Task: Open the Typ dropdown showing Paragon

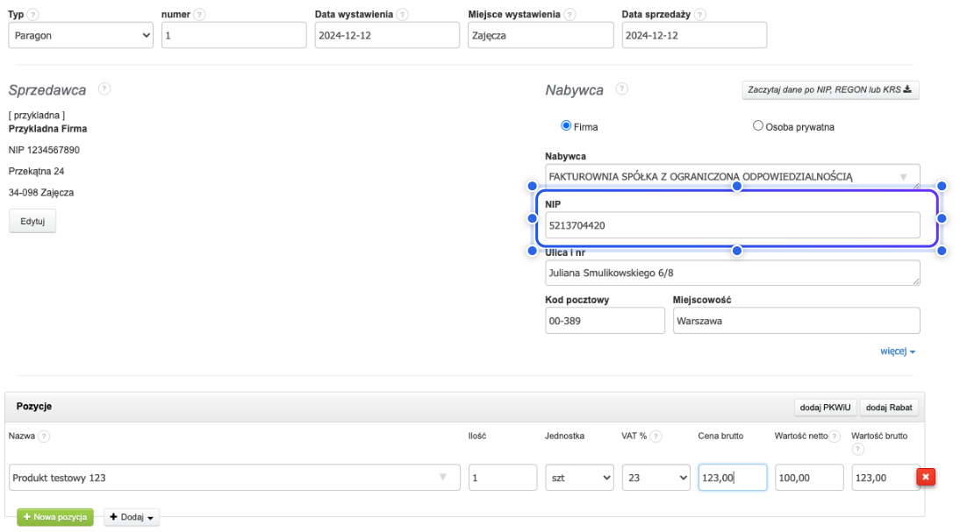Action: [82, 35]
